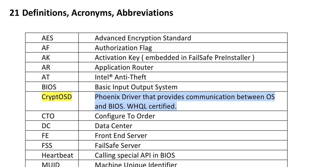Click the Intel Anti-Theft definition
The image size is (319, 167).
(120, 77)
